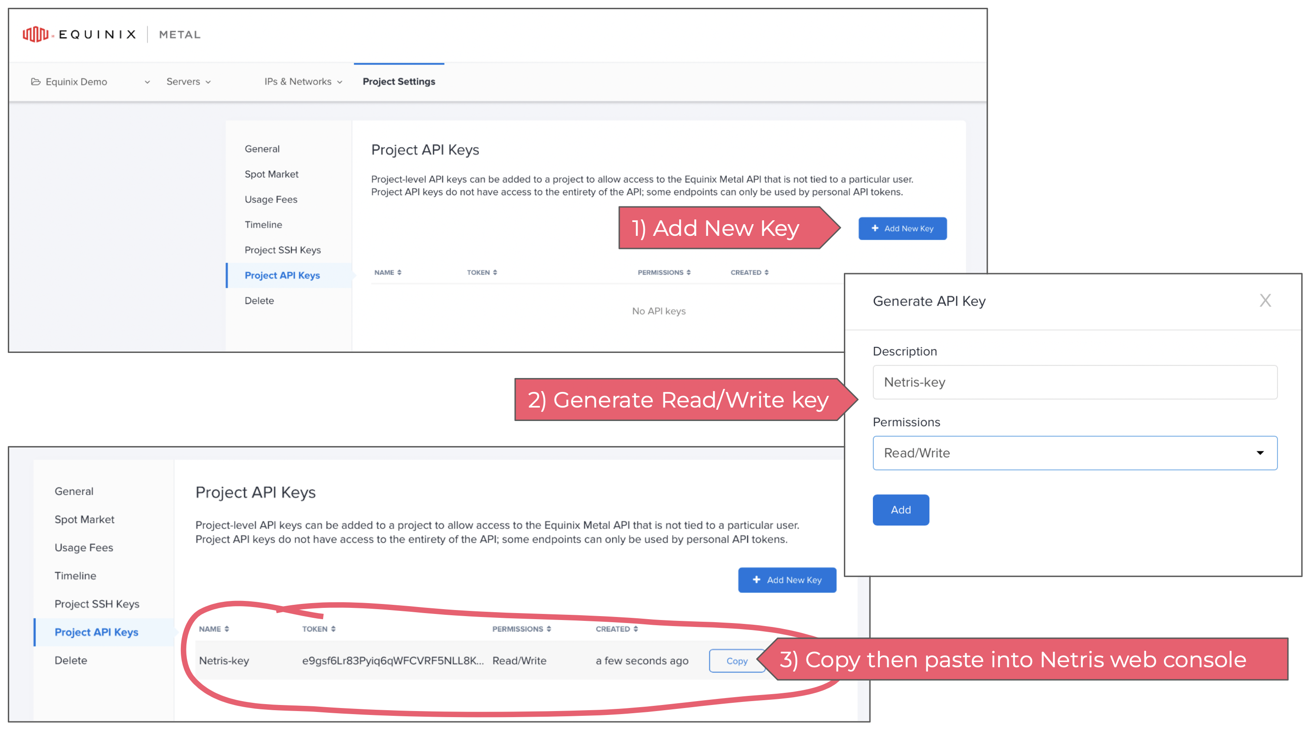Viewport: 1307px width, 731px height.
Task: Sort bottom table by the NAME column
Action: pyautogui.click(x=214, y=629)
